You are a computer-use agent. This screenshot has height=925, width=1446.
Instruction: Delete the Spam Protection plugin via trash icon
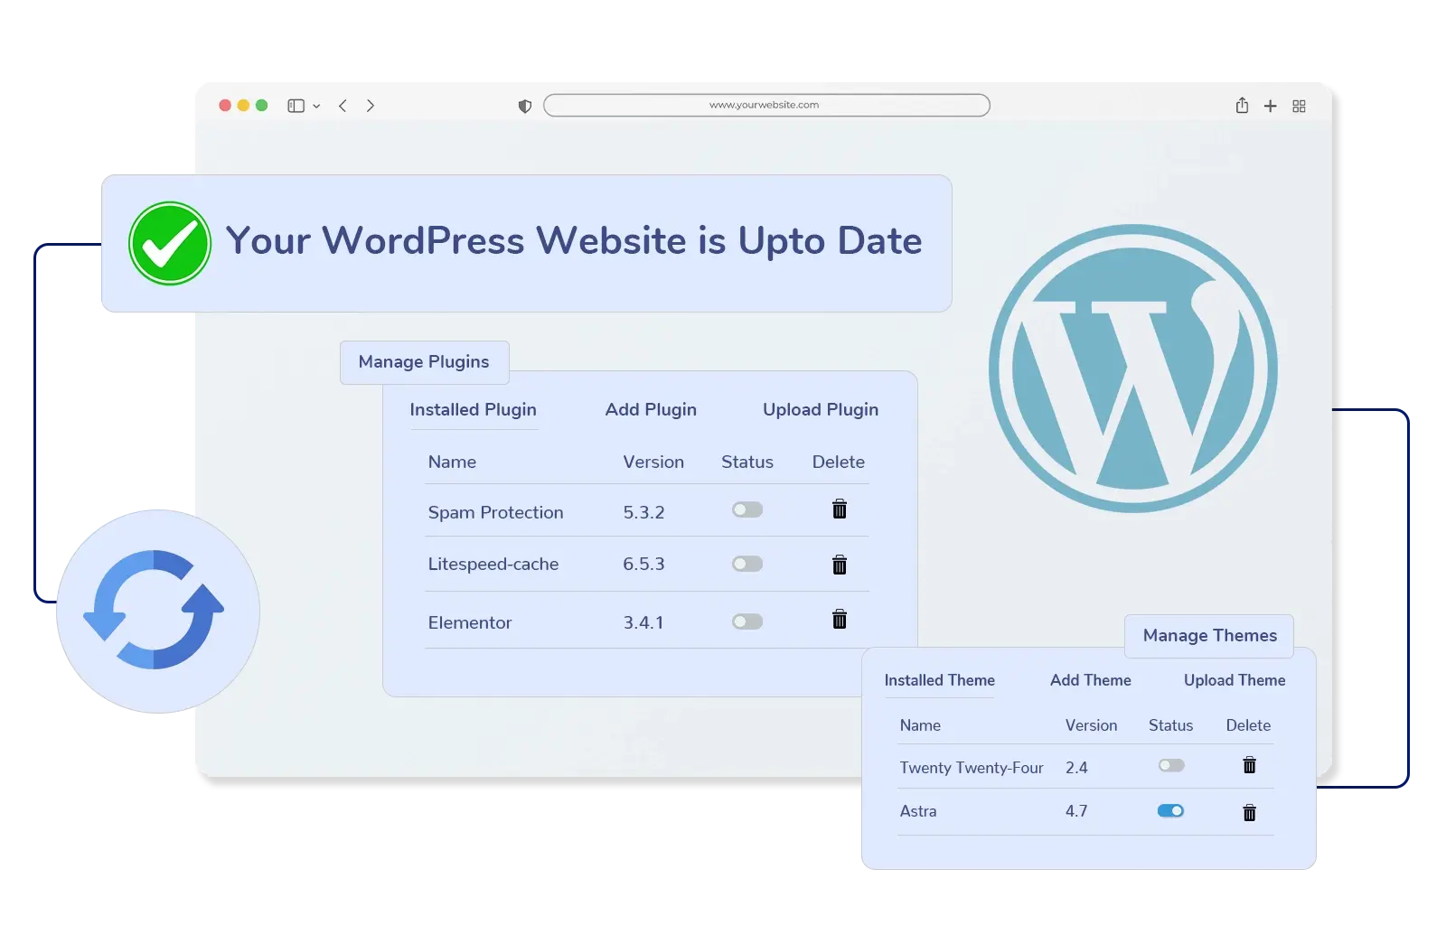click(x=839, y=509)
